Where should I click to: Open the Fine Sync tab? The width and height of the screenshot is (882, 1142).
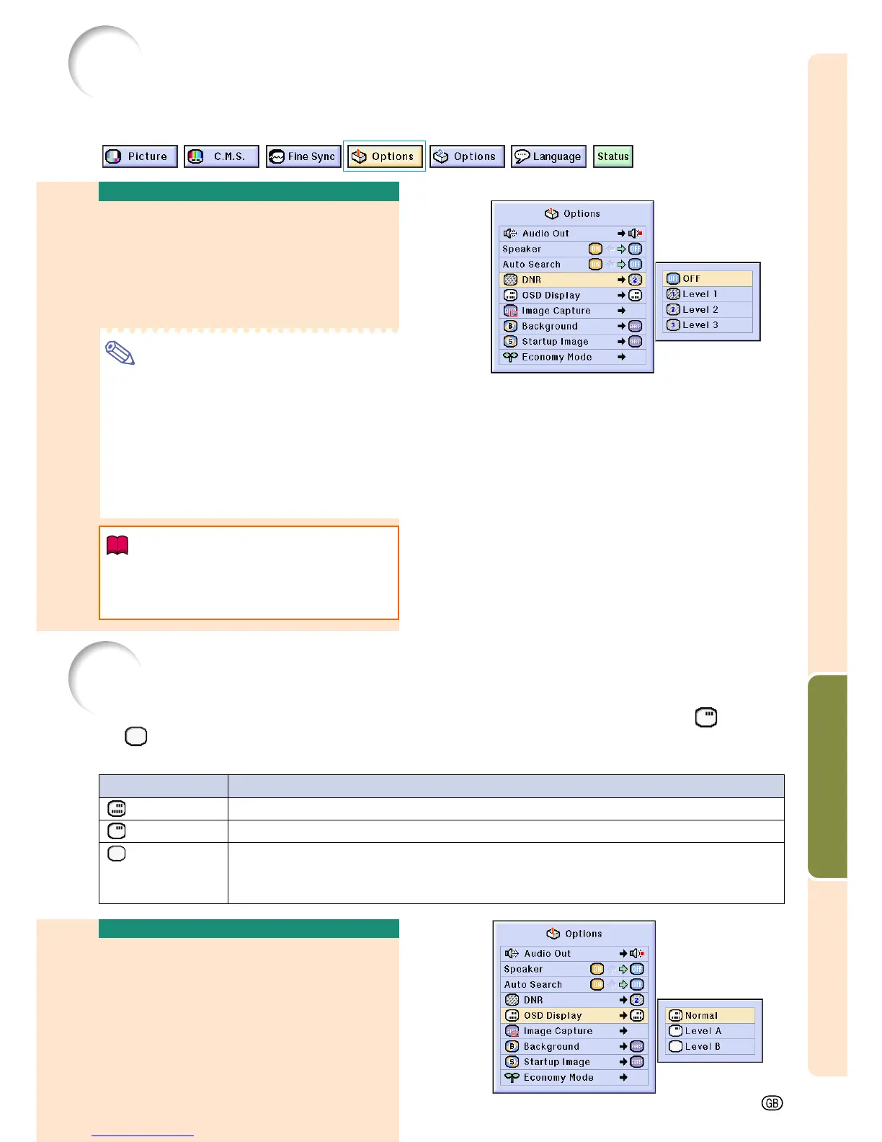pyautogui.click(x=303, y=156)
